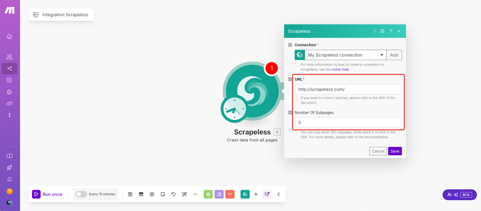Collapse the toolbar with the left chevron
The height and width of the screenshot is (211, 481).
pyautogui.click(x=278, y=194)
